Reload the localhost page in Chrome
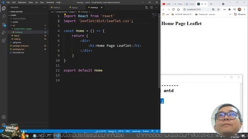The image size is (248, 139). tap(173, 9)
